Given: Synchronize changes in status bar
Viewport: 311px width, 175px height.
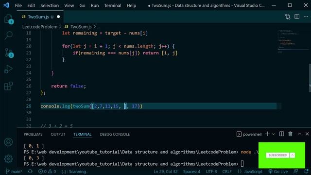Looking at the screenshot, I should 30,172.
